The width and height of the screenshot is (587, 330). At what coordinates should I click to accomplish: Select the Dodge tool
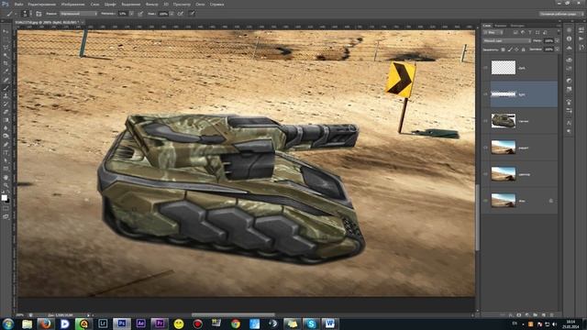pos(6,136)
